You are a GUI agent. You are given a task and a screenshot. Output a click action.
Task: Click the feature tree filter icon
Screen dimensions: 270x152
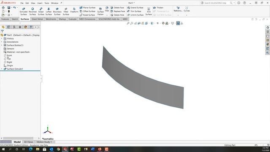tap(2, 31)
